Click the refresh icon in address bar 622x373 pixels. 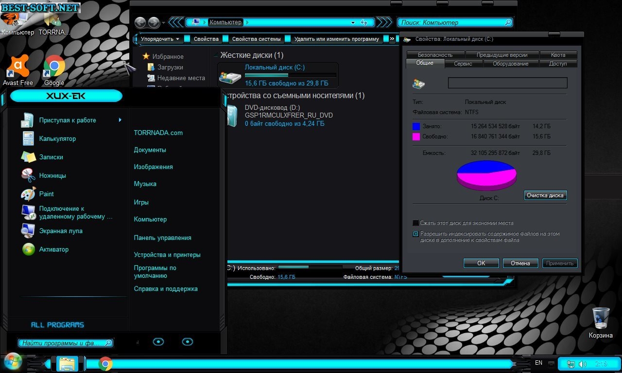[364, 22]
